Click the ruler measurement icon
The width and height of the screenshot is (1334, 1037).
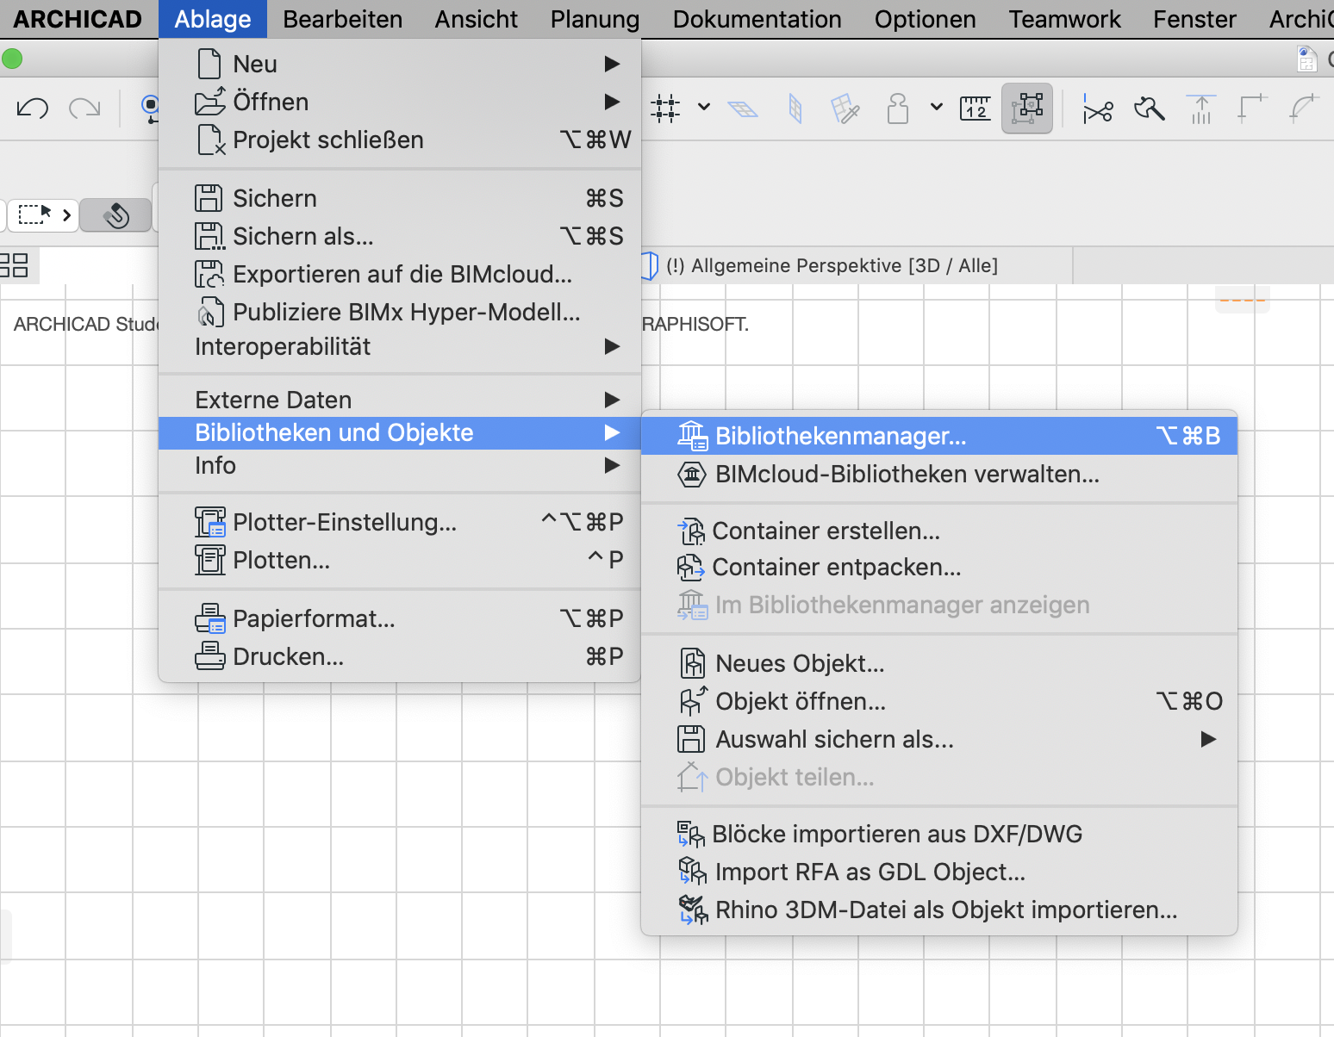(976, 109)
